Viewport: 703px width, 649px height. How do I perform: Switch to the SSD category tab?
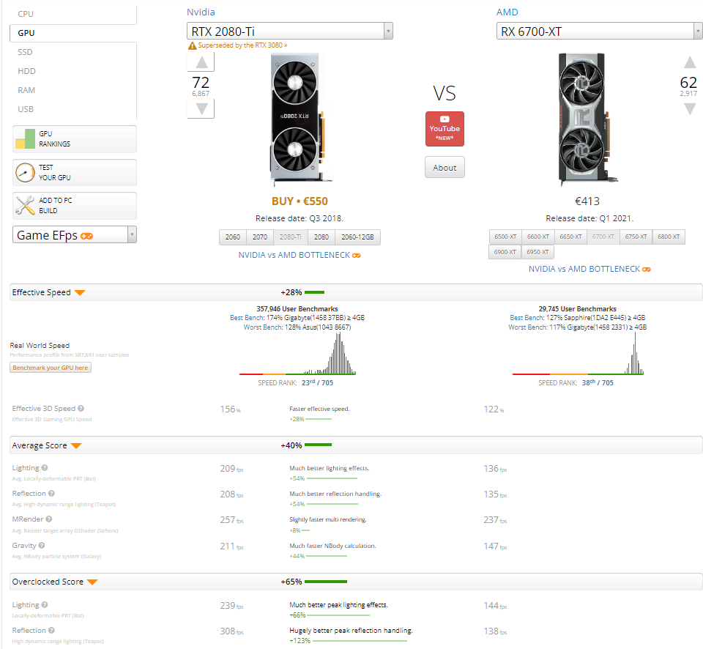click(x=25, y=52)
